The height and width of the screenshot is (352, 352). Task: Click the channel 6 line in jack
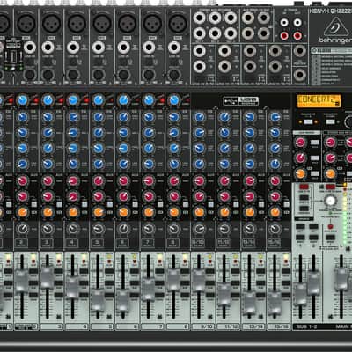pos(123,48)
